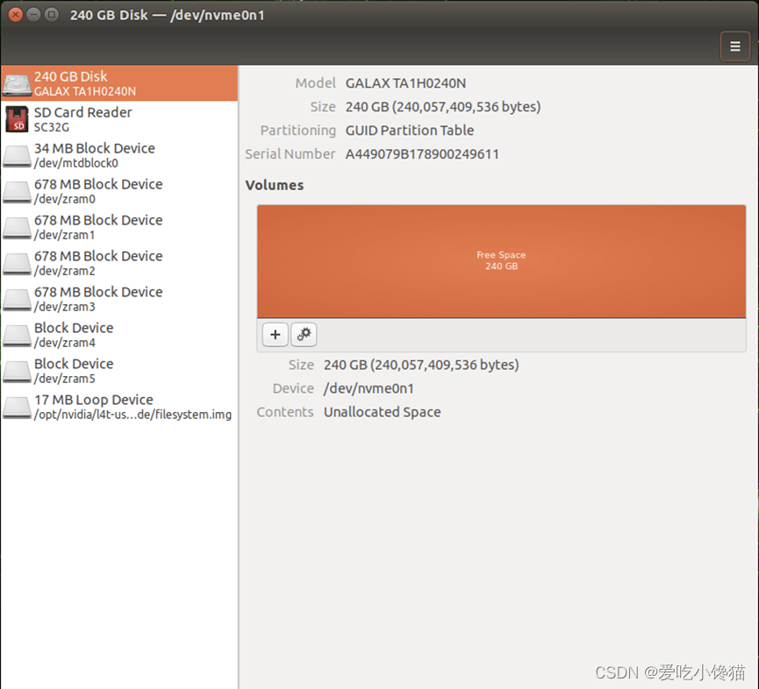Image resolution: width=759 pixels, height=689 pixels.
Task: Select the SD Card Reader SC32G device
Action: 119,119
